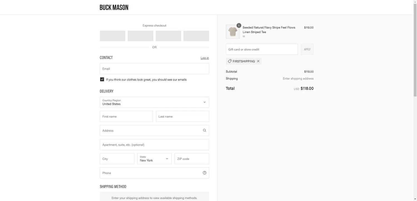Uncheck the email newsletter checkbox
This screenshot has width=417, height=201.
102,79
